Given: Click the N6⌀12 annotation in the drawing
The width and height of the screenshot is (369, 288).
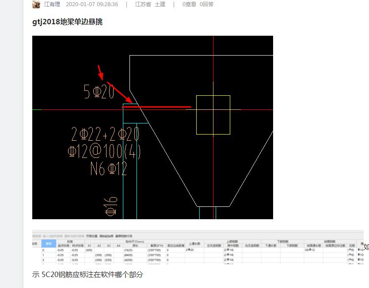Looking at the screenshot, I should point(109,168).
